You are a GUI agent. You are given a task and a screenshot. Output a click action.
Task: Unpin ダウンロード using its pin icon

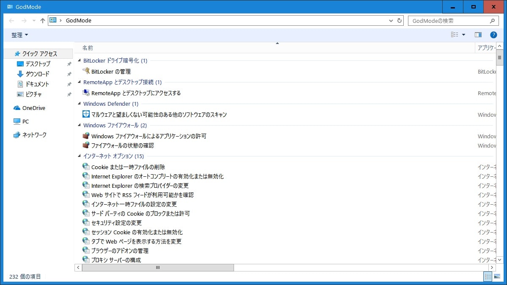pyautogui.click(x=69, y=74)
